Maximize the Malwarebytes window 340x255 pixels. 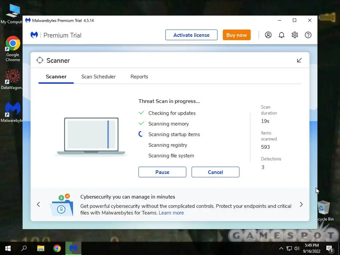pyautogui.click(x=295, y=20)
